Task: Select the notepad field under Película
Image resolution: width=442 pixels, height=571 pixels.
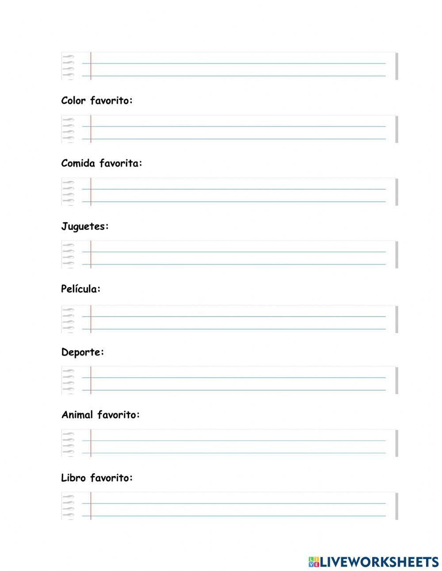Action: tap(239, 319)
